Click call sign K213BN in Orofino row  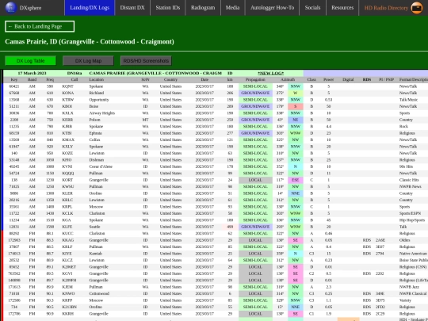pos(69,307)
